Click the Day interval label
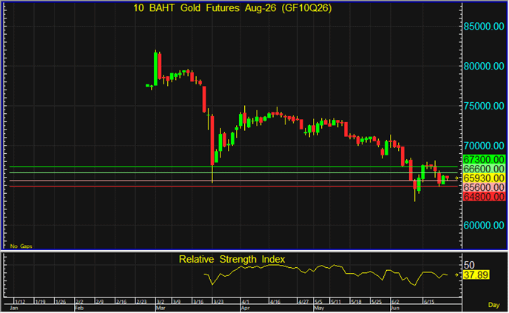 click(493, 305)
